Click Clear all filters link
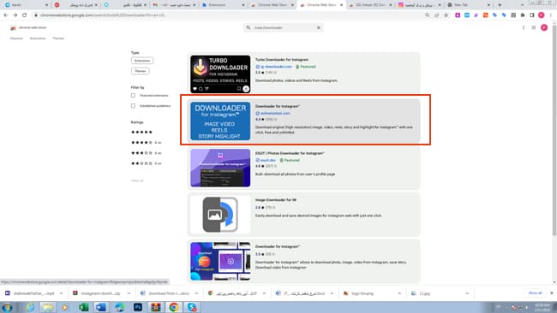The width and height of the screenshot is (557, 313). 137,180
